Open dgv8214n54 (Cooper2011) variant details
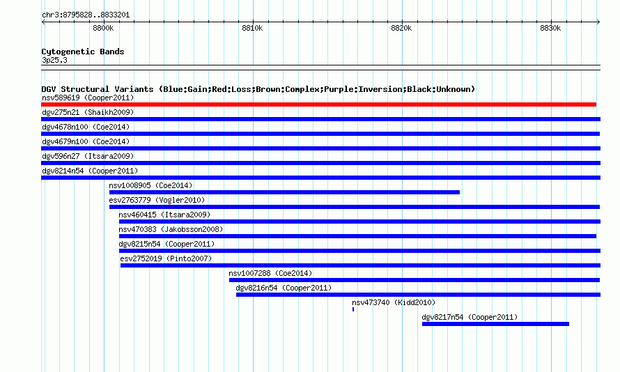Screen dimensions: 620x372 pyautogui.click(x=320, y=178)
